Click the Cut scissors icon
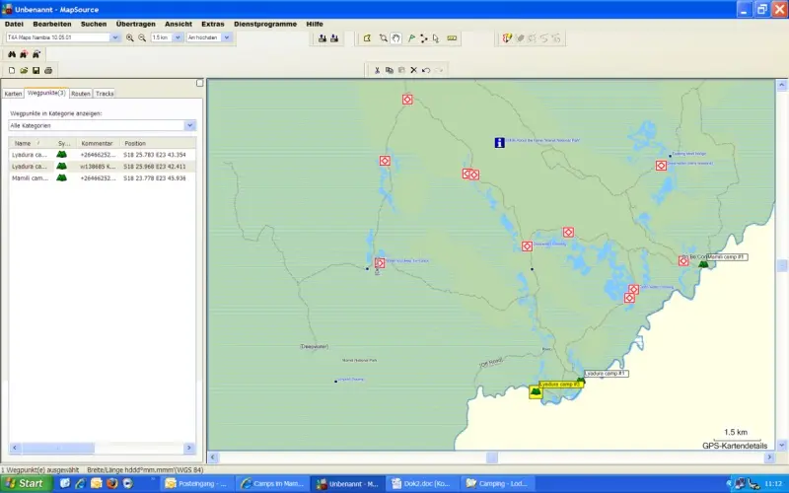The width and height of the screenshot is (789, 493). pyautogui.click(x=377, y=70)
